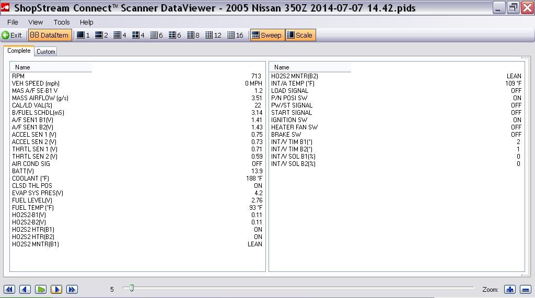Select the HO2S2 MNTR(B1) row
Screen dimensions: 535x298
tap(137, 244)
